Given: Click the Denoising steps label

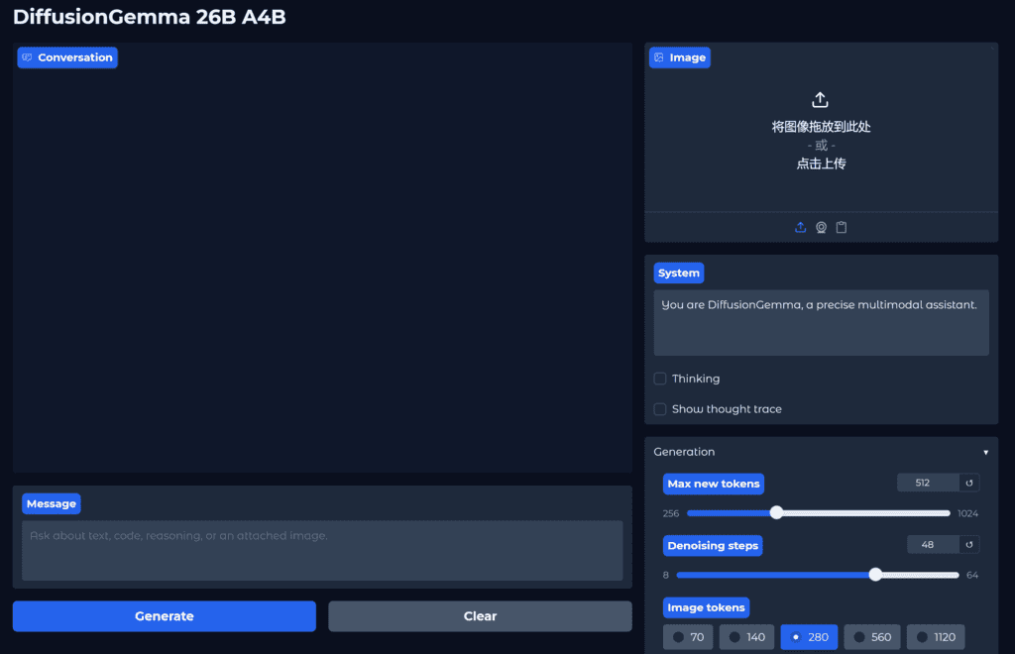Looking at the screenshot, I should coord(713,545).
